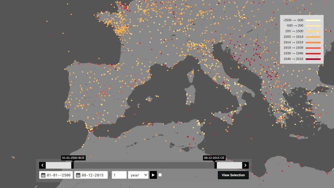Click the step interval input showing "1"
Image resolution: width=334 pixels, height=188 pixels.
point(119,175)
